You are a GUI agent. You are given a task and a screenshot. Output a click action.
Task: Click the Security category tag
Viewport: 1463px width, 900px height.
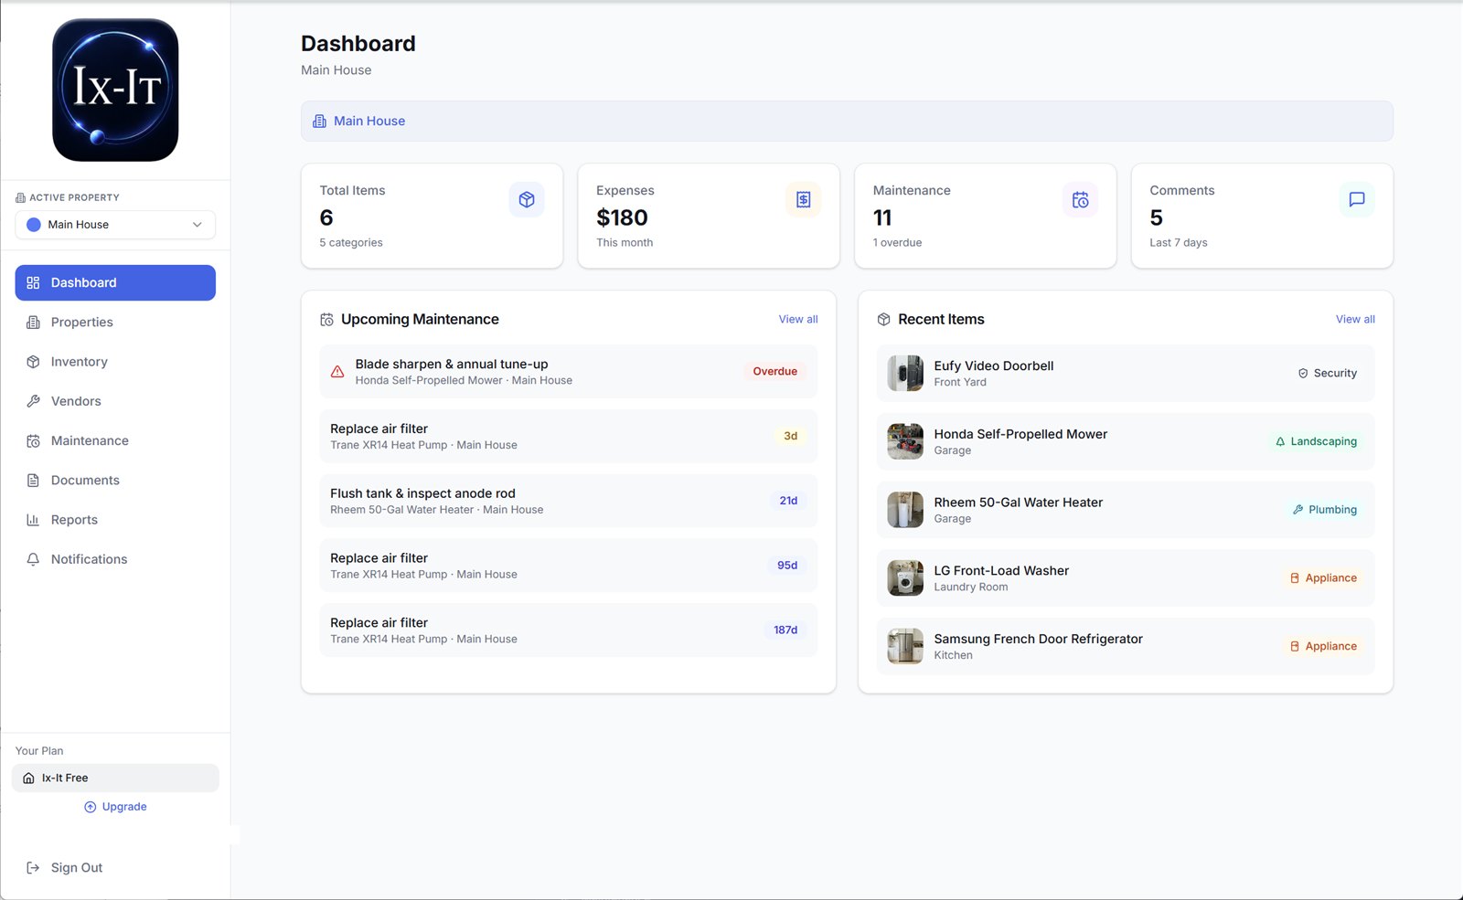point(1327,373)
